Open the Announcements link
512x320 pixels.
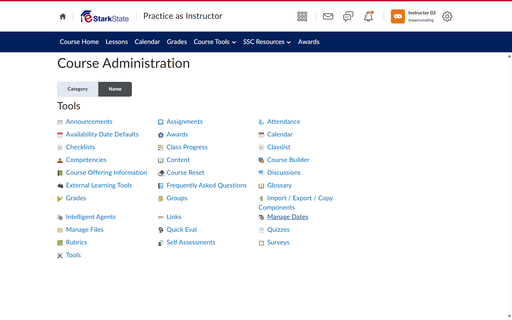point(89,122)
